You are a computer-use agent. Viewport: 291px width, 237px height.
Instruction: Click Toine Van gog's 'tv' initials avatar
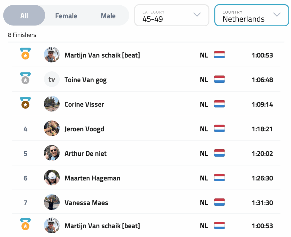(52, 80)
